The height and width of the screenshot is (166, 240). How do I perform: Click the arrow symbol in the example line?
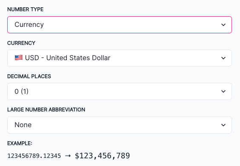68,156
